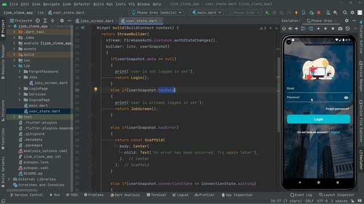
Task: Click emulator toolbar Back triangle icon
Action: tap(318, 29)
